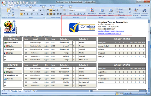Image resolution: width=151 pixels, height=96 pixels.
Task: Click Formatar como Tabela icon
Action: (x=102, y=11)
